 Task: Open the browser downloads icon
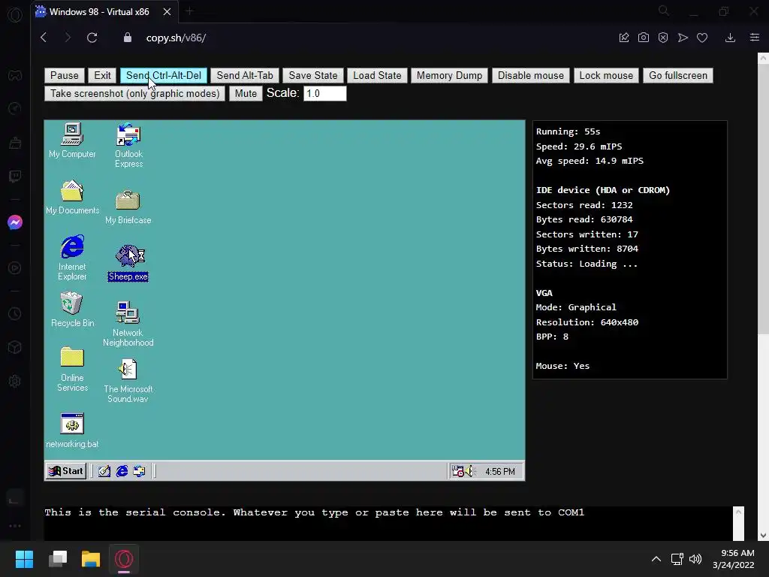point(730,38)
